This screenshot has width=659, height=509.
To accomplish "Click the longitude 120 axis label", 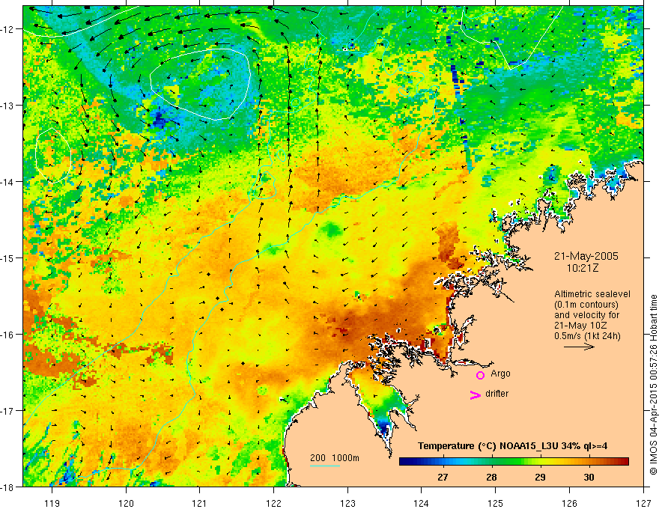I will click(126, 503).
